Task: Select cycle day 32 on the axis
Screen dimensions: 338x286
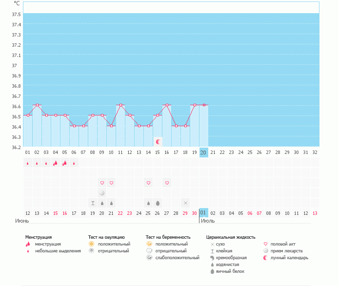Action: pos(315,153)
